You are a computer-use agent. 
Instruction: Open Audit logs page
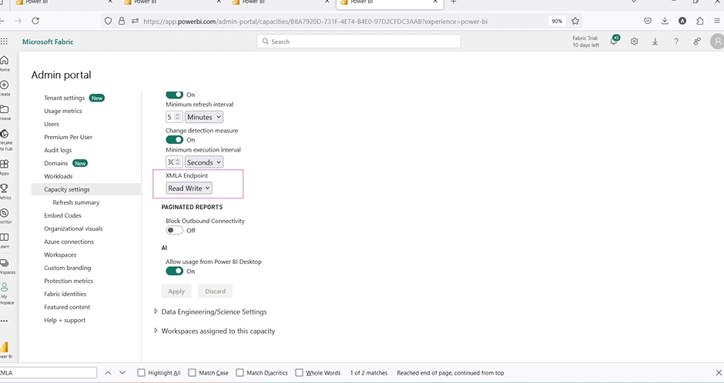58,150
